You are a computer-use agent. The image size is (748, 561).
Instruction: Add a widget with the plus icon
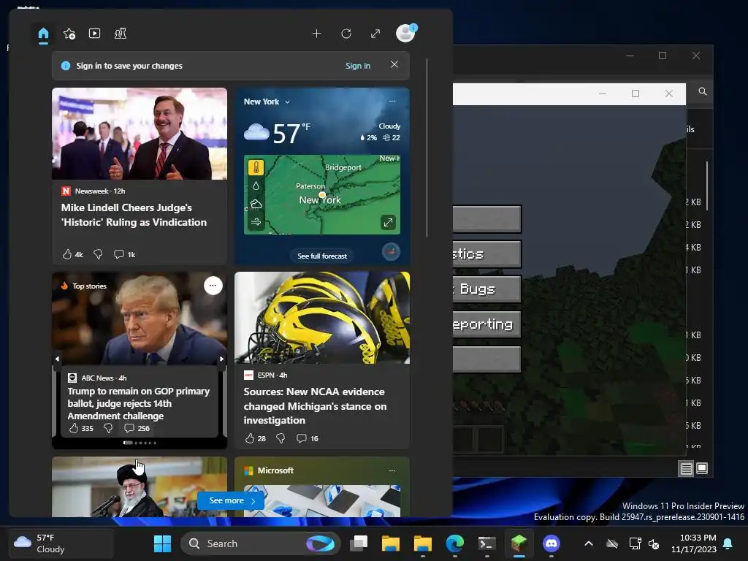point(316,34)
